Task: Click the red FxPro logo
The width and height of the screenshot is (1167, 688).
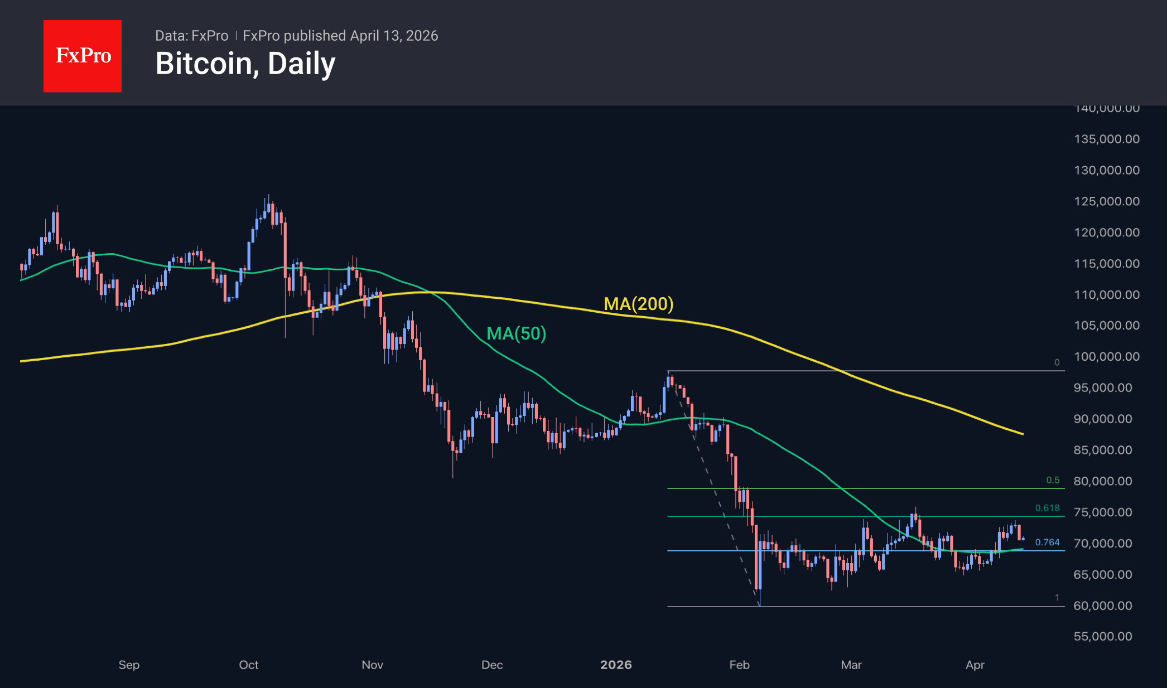Action: pyautogui.click(x=83, y=56)
